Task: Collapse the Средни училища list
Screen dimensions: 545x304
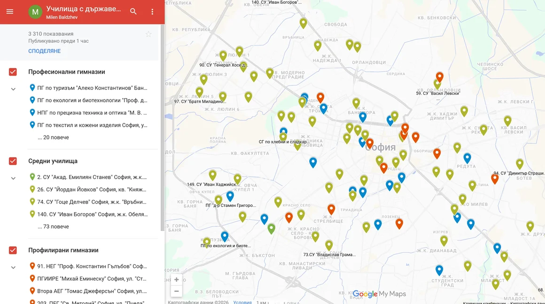Action: [13, 178]
